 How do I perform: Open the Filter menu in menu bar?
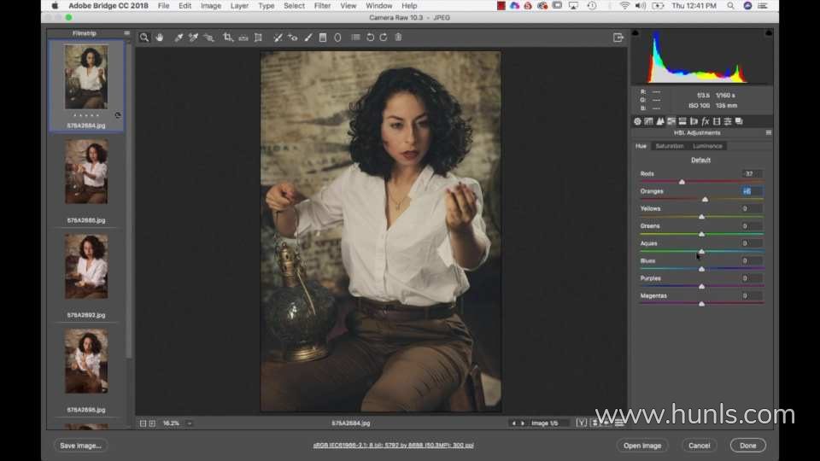click(x=322, y=6)
